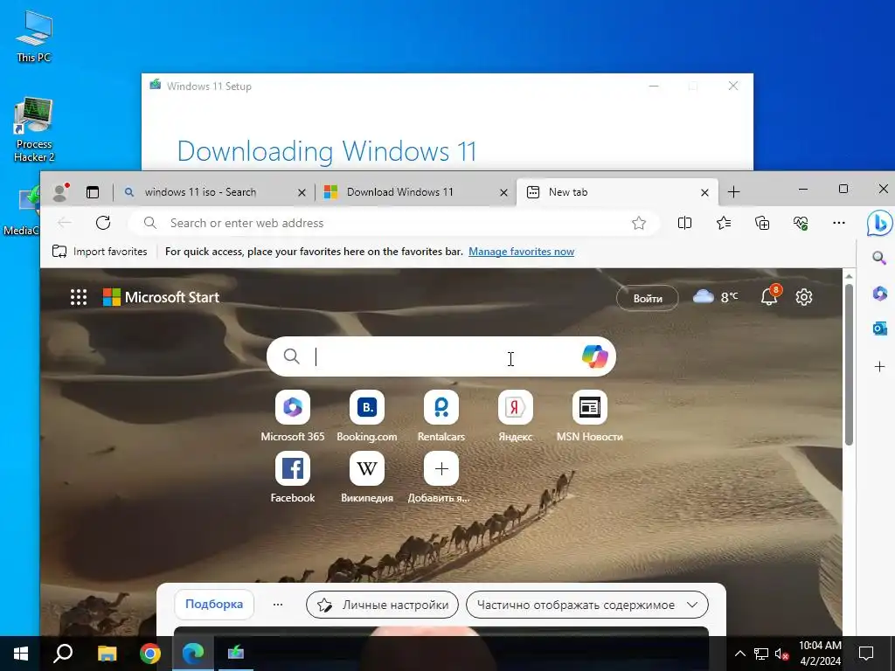Open page settings gear icon
This screenshot has height=671, width=895.
(x=804, y=297)
